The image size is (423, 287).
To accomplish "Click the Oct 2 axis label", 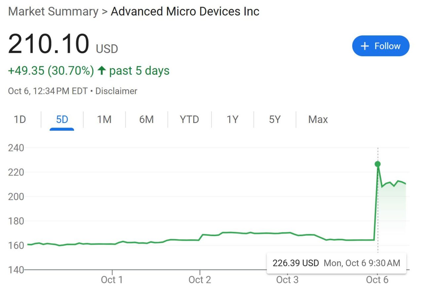I will (x=200, y=280).
